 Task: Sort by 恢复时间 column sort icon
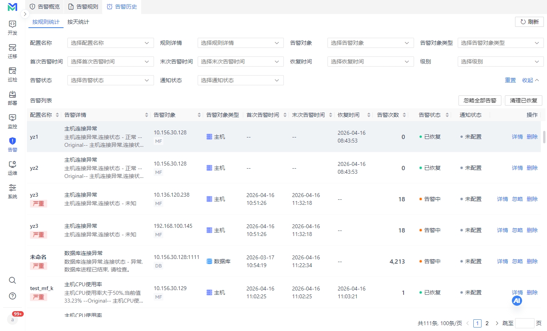click(x=368, y=115)
